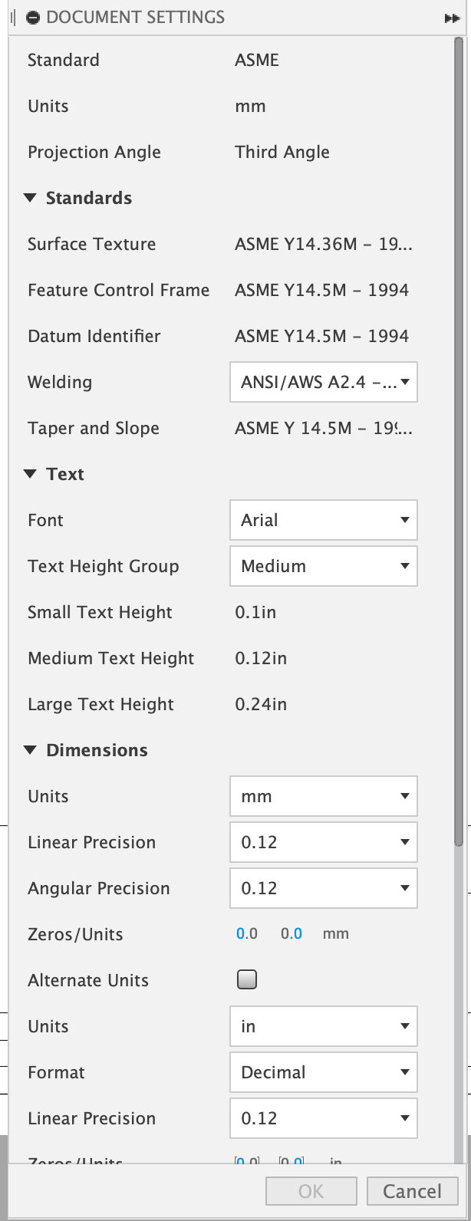Open the first Linear Precision dropdown
The image size is (471, 1221).
(324, 842)
